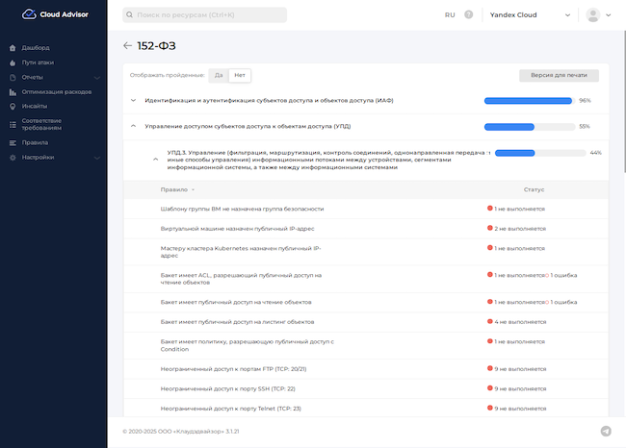The height and width of the screenshot is (448, 626).
Task: Expand the Отчеты sidebar menu
Action: (x=96, y=77)
